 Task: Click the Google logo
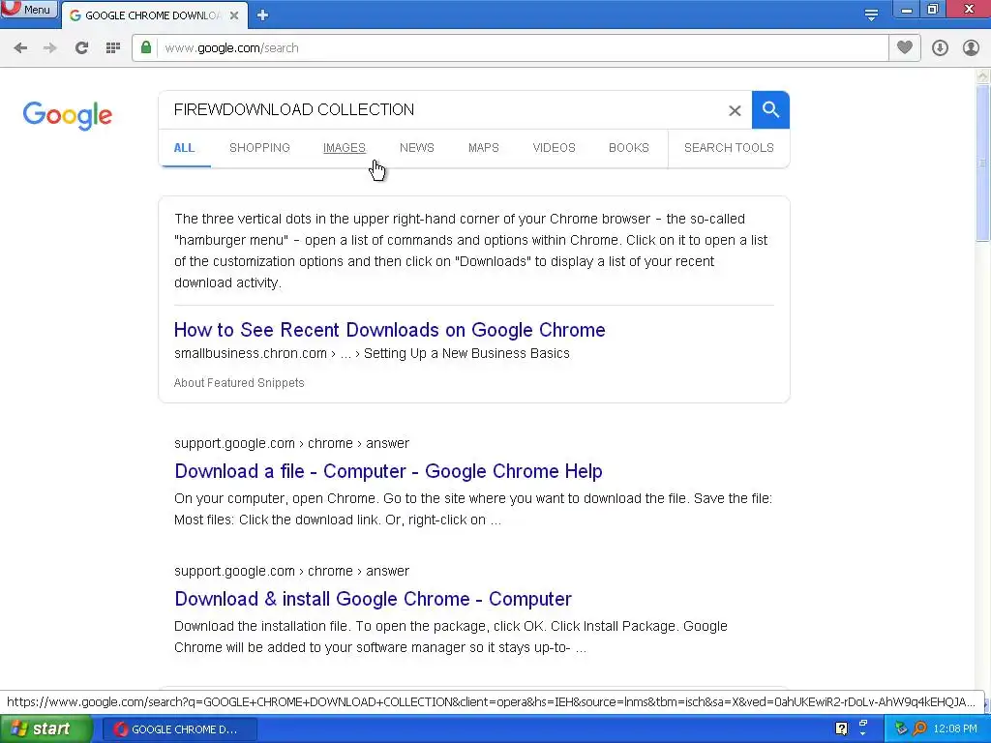[x=68, y=116]
